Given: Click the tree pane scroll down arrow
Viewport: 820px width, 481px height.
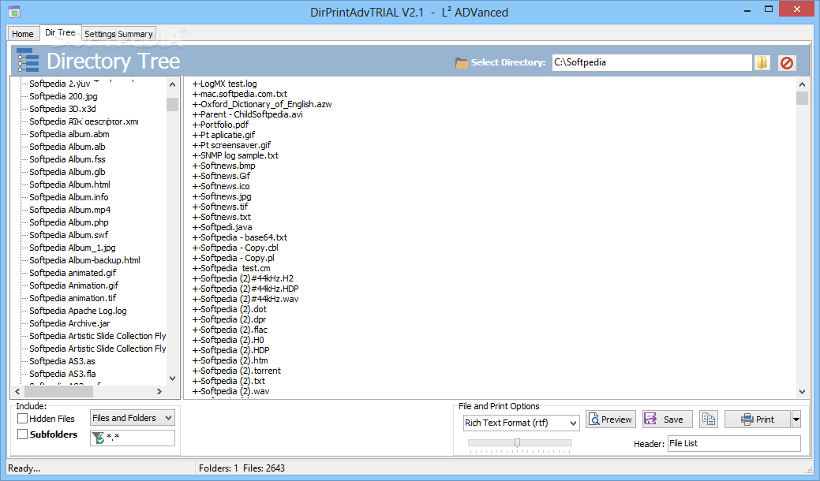Looking at the screenshot, I should 173,378.
